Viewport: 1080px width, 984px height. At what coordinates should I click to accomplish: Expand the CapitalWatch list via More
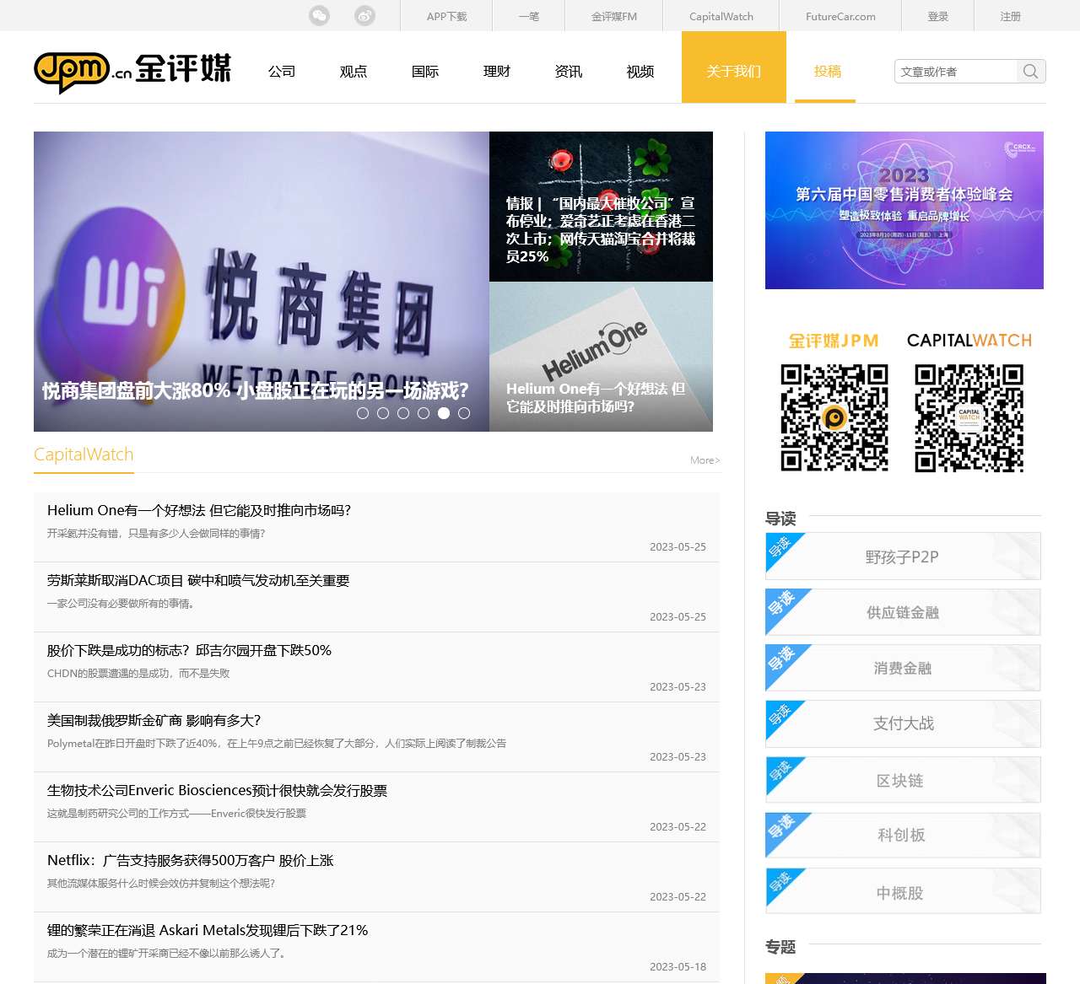coord(704,460)
